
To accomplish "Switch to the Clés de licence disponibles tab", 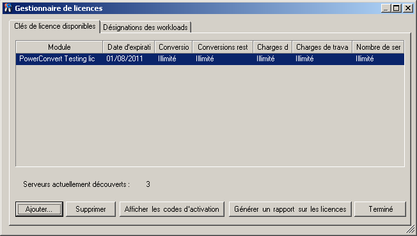I will [55, 26].
